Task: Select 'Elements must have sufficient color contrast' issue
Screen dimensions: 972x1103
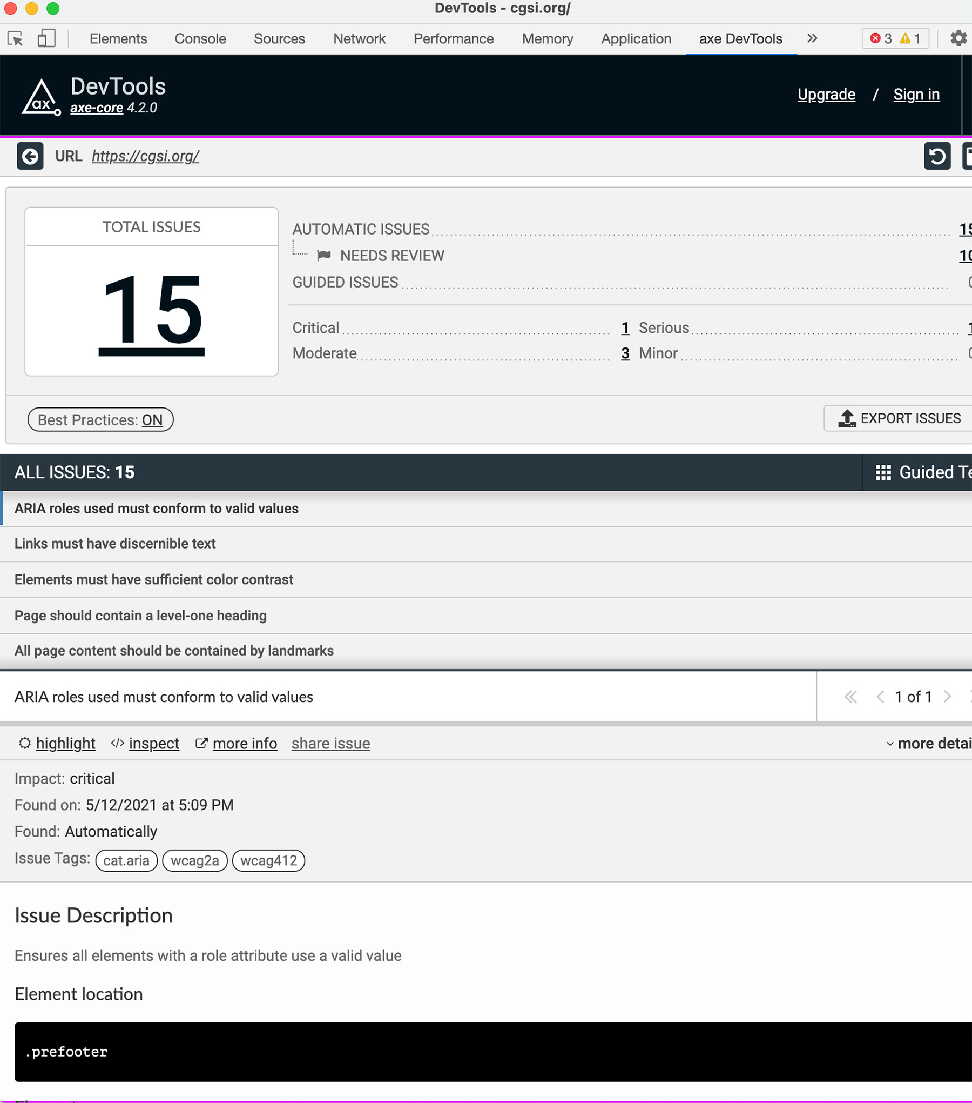Action: pyautogui.click(x=486, y=579)
